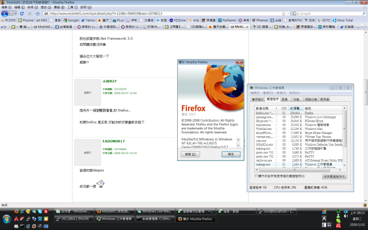Close the active Mobi... tab

pyautogui.click(x=247, y=27)
